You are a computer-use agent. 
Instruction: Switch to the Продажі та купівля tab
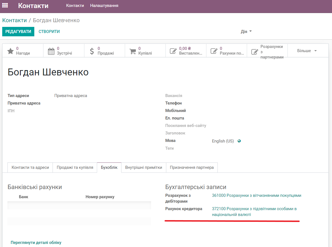tap(75, 167)
